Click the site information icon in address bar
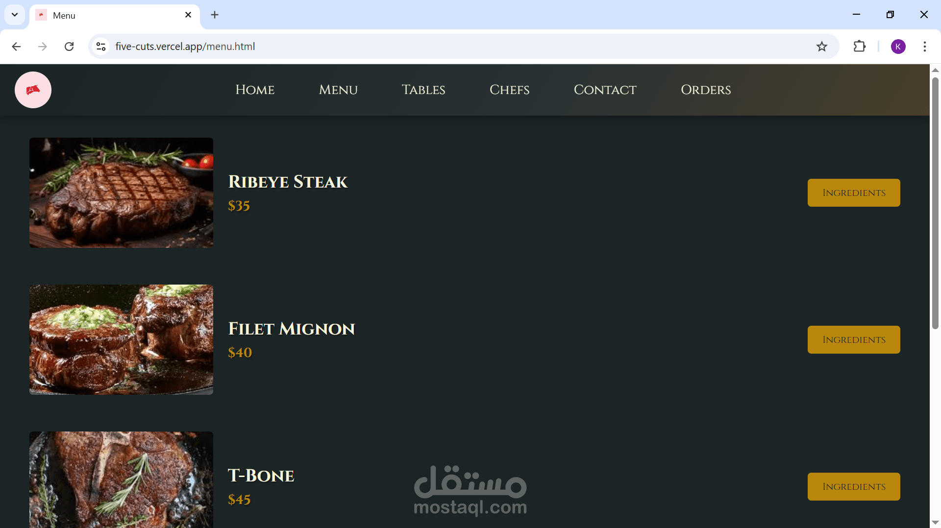Image resolution: width=941 pixels, height=528 pixels. point(101,47)
